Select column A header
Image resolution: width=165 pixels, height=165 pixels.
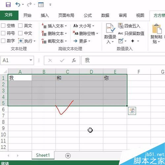pyautogui.click(x=20, y=72)
